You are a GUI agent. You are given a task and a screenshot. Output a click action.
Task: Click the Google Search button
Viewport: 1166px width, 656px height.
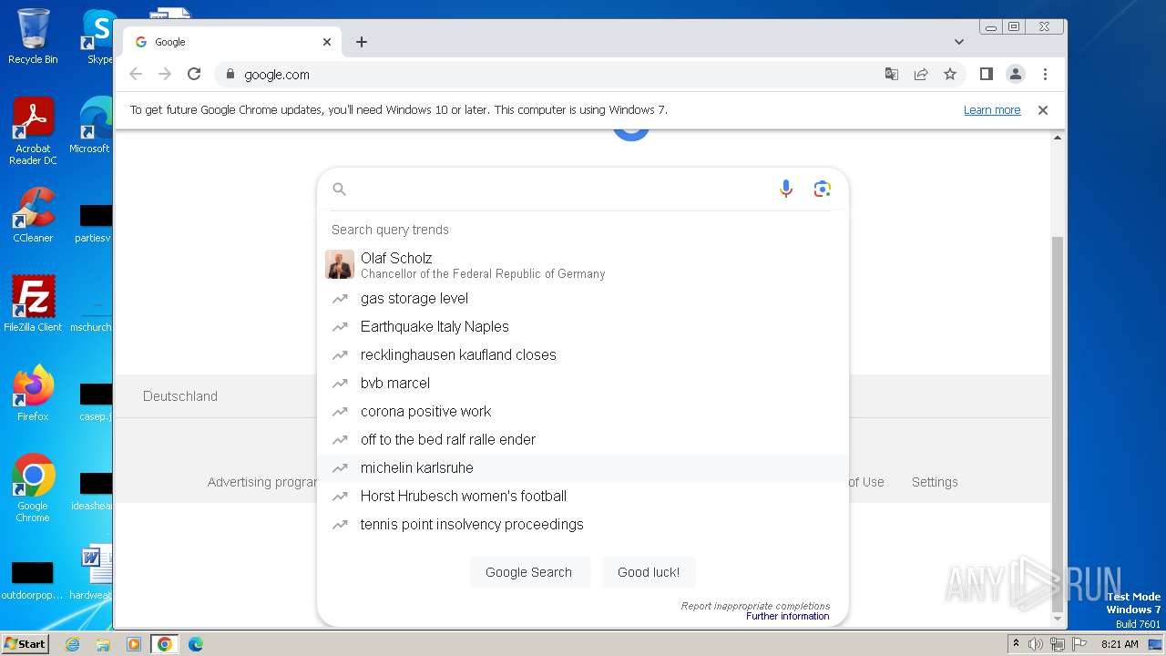point(528,572)
